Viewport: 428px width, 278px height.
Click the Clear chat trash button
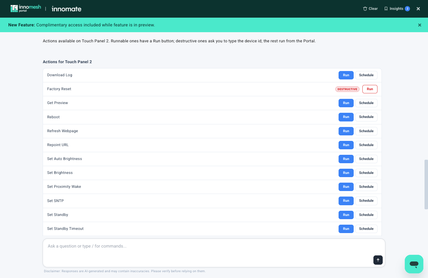(370, 9)
